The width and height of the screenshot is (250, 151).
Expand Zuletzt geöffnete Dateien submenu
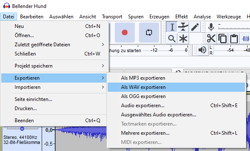(x=55, y=45)
